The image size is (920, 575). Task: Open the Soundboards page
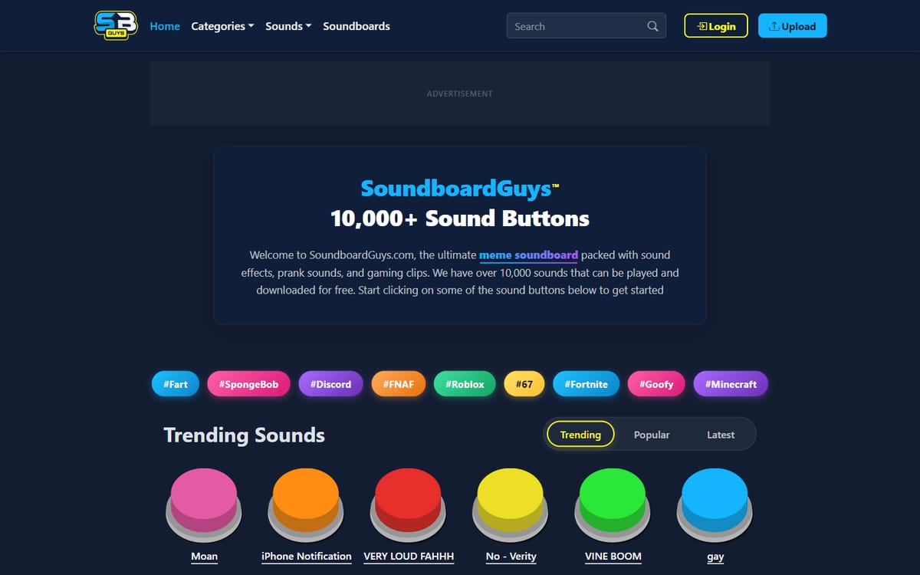[x=356, y=26]
